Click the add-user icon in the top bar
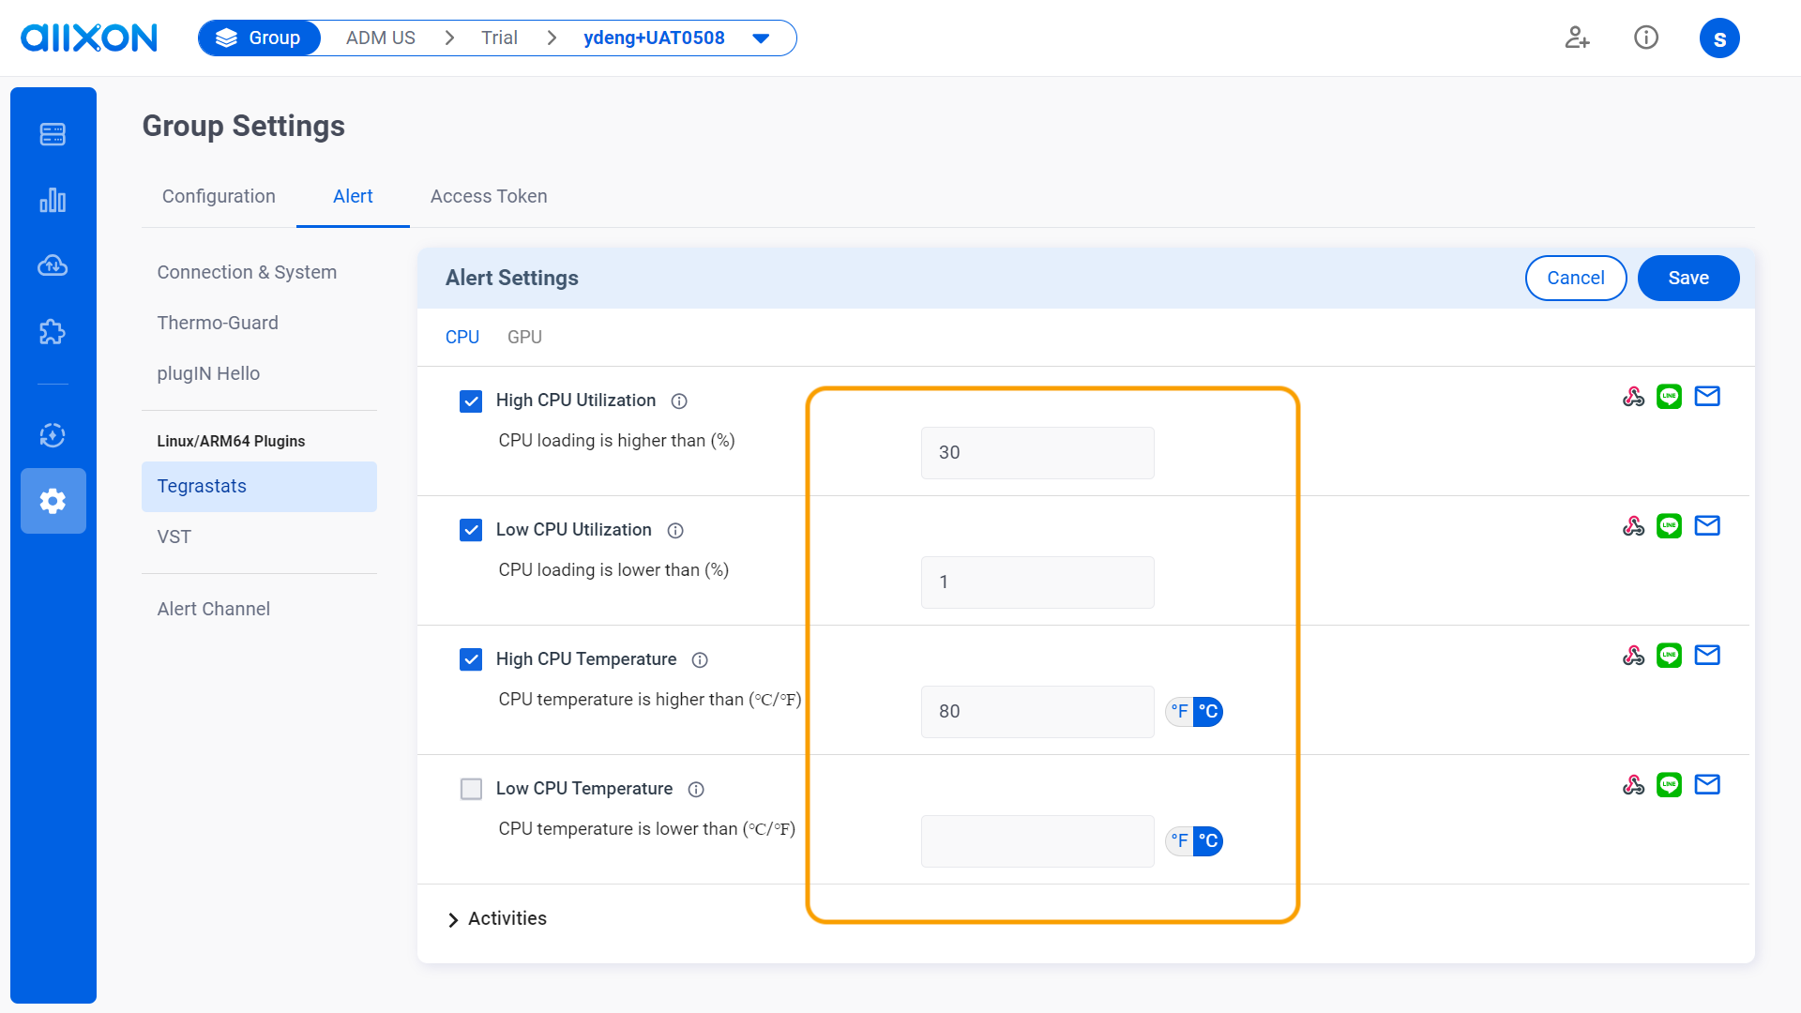 click(1577, 38)
